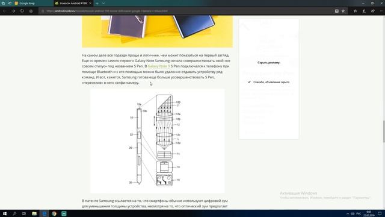Click 'Спасибо, объявление скрыто' text

click(271, 82)
